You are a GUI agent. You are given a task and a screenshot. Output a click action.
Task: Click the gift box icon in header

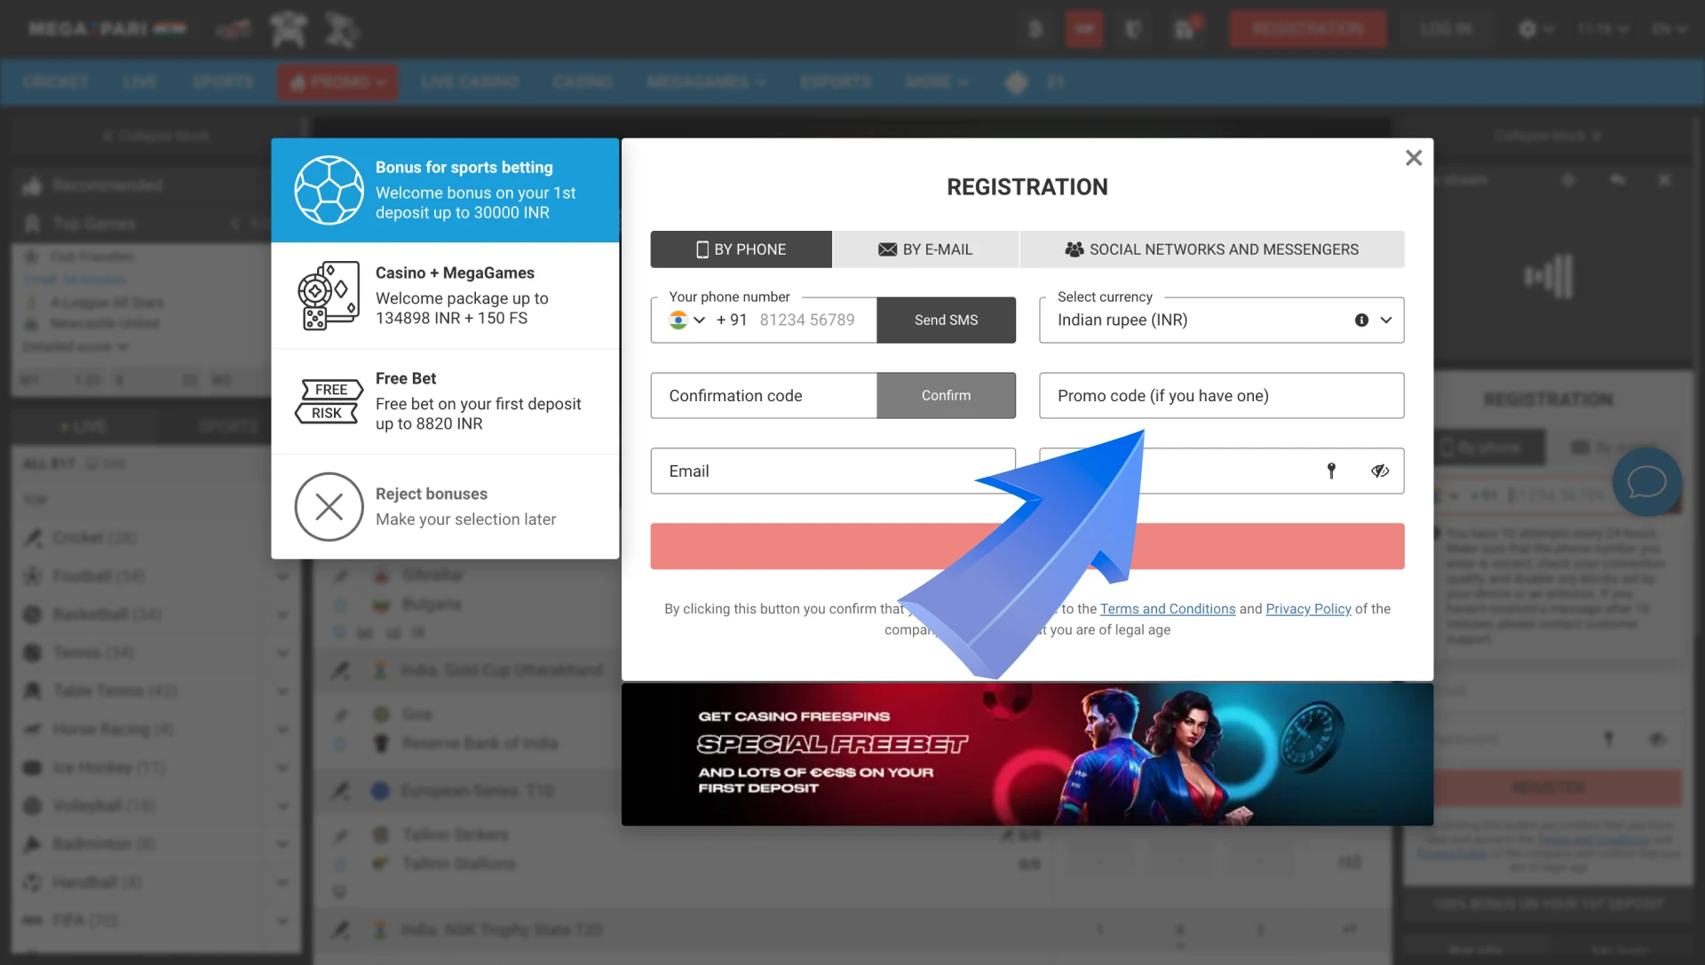coord(1185,29)
